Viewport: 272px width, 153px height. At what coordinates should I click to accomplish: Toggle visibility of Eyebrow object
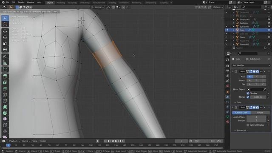[269, 23]
